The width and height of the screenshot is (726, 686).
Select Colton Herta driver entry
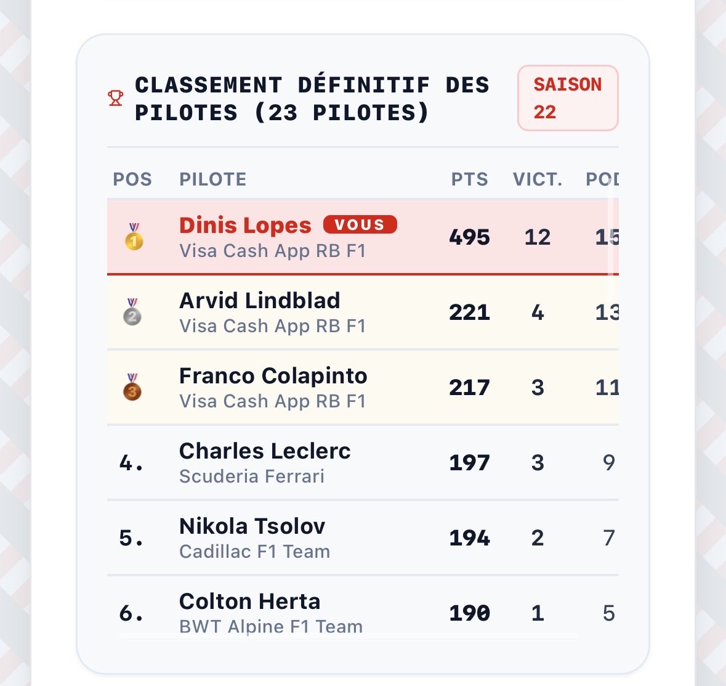(x=363, y=607)
